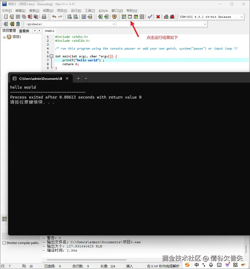
Task: Open the 文件[F] menu
Action: [x=7, y=11]
